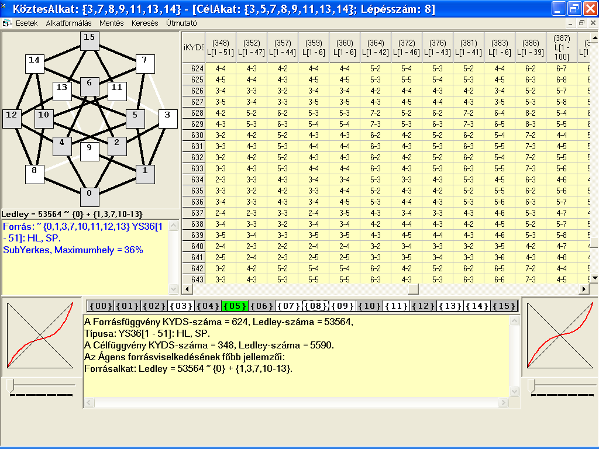Image resolution: width=599 pixels, height=449 pixels.
Task: Select the {12} step button
Action: point(423,306)
